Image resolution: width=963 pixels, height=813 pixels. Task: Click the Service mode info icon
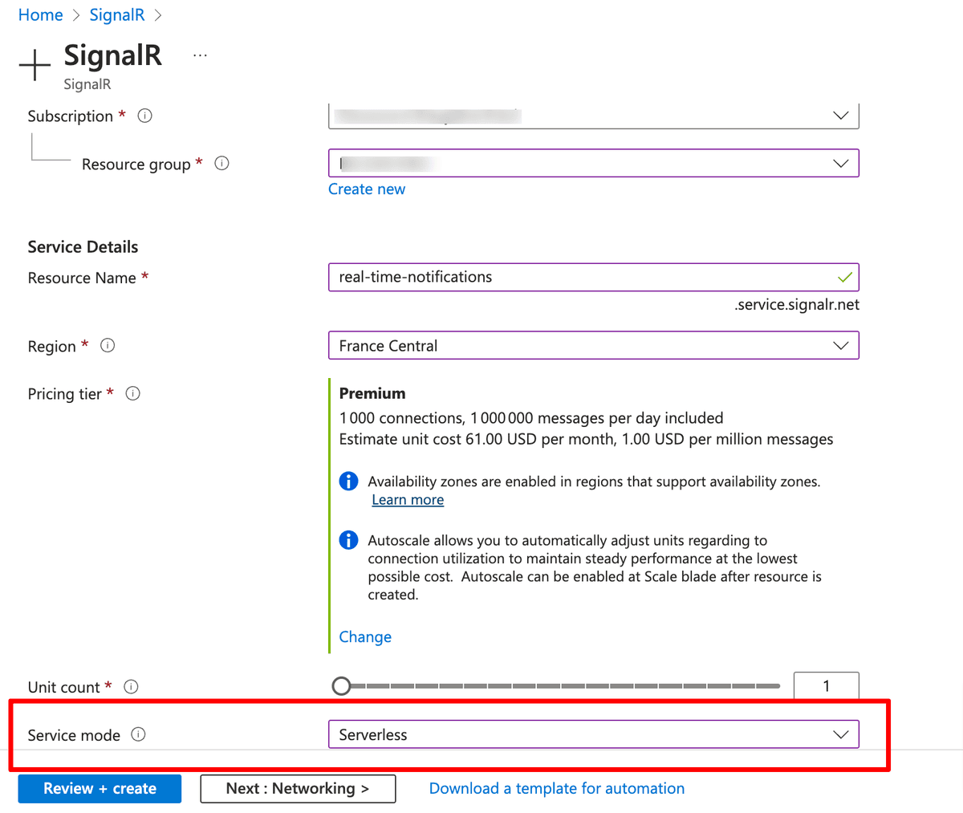138,734
